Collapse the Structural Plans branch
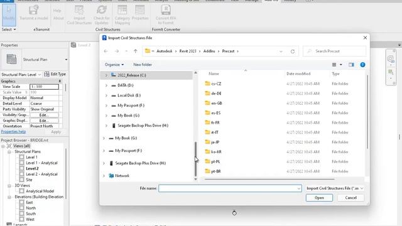 9,152
